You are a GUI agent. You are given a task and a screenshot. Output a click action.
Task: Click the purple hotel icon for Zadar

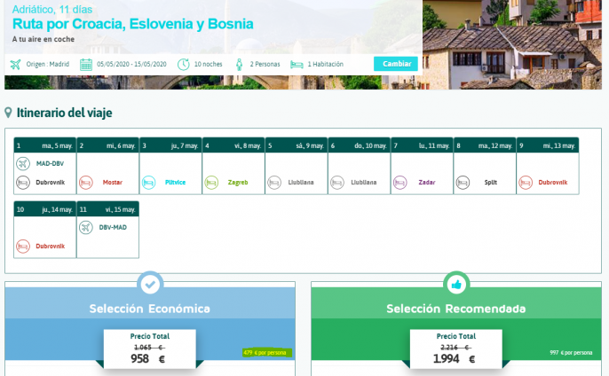pyautogui.click(x=399, y=183)
